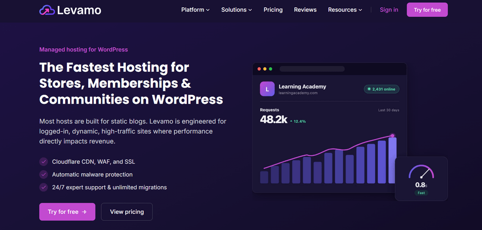Click the 0.8s load time value

421,185
